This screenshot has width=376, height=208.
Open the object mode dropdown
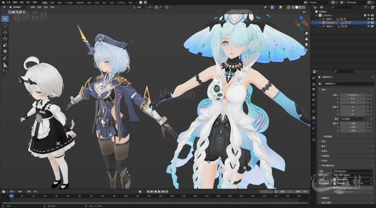click(18, 7)
